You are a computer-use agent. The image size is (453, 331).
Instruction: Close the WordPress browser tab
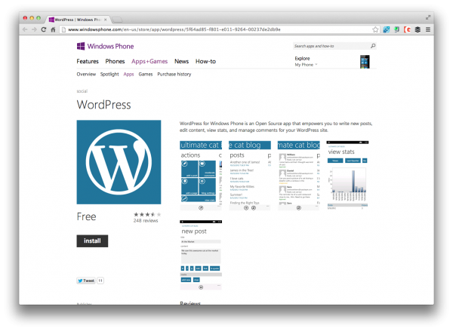pyautogui.click(x=106, y=20)
